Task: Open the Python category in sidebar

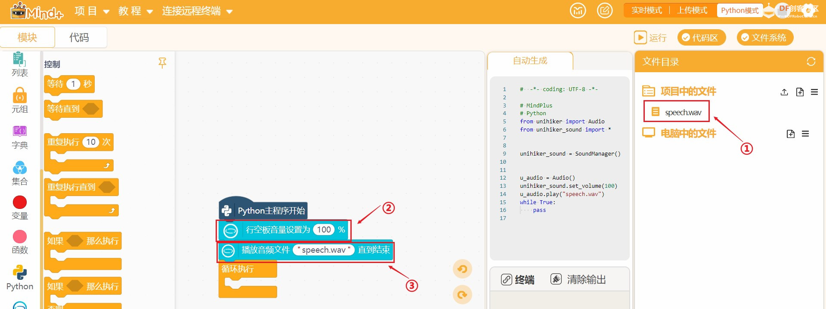Action: [20, 278]
